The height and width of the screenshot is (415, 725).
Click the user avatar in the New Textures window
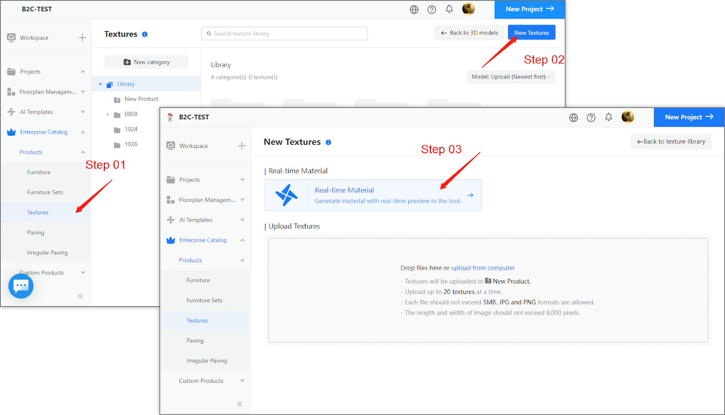(x=628, y=117)
